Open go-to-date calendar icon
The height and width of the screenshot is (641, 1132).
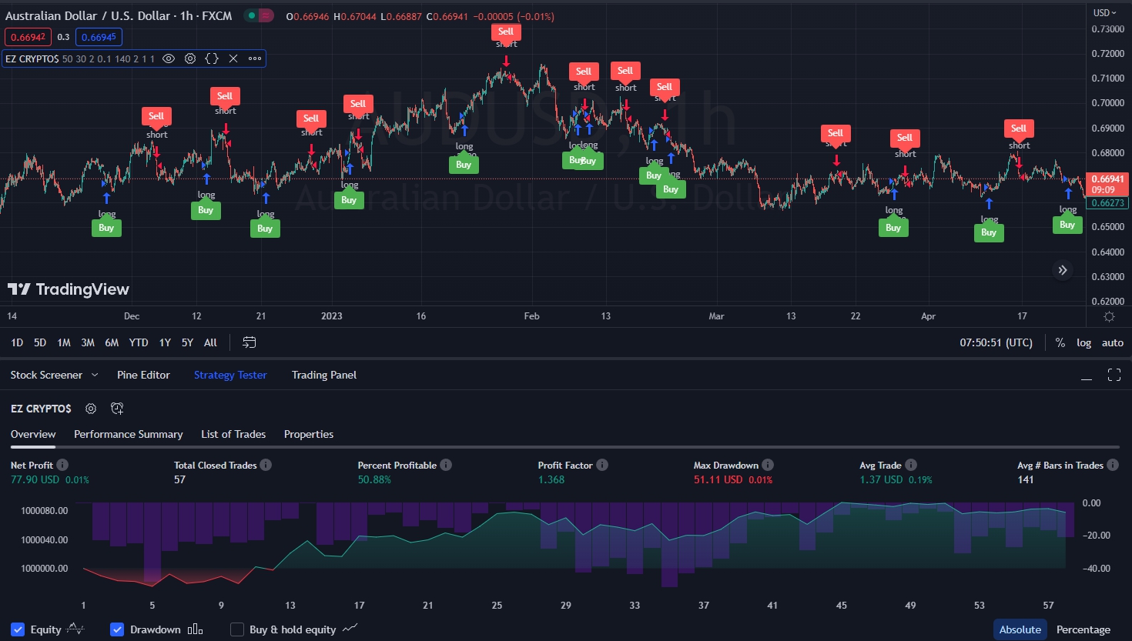[x=249, y=342]
